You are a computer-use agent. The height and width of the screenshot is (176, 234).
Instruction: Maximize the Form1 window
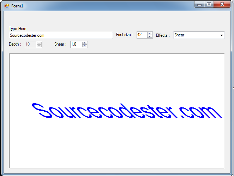pos(209,4)
